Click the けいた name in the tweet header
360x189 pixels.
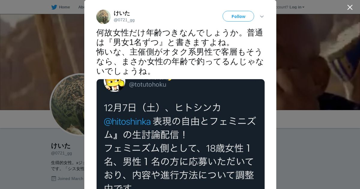tap(122, 13)
